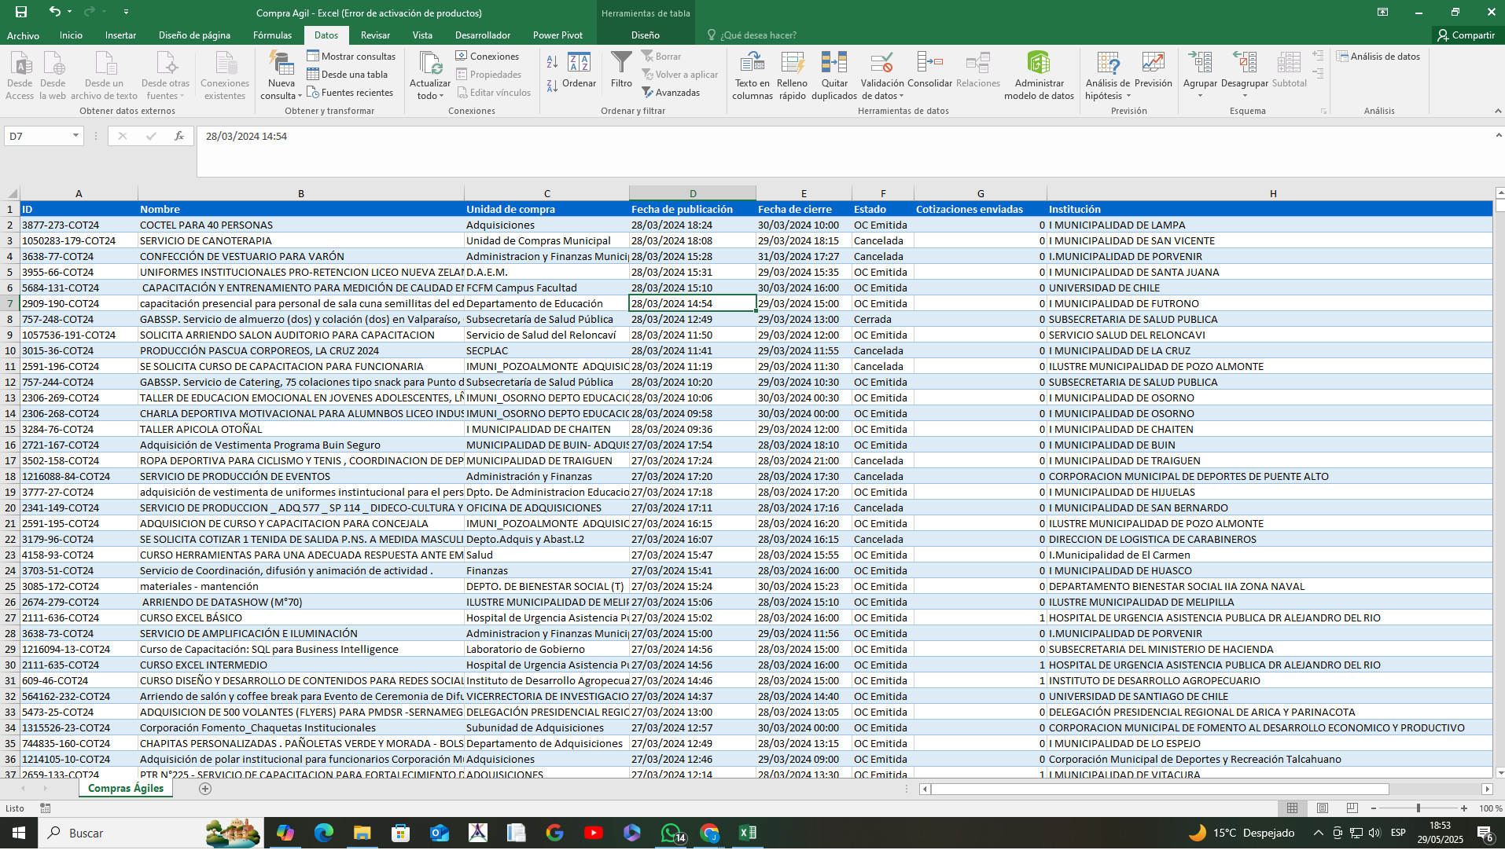
Task: Click Desde una tabla
Action: [x=348, y=74]
